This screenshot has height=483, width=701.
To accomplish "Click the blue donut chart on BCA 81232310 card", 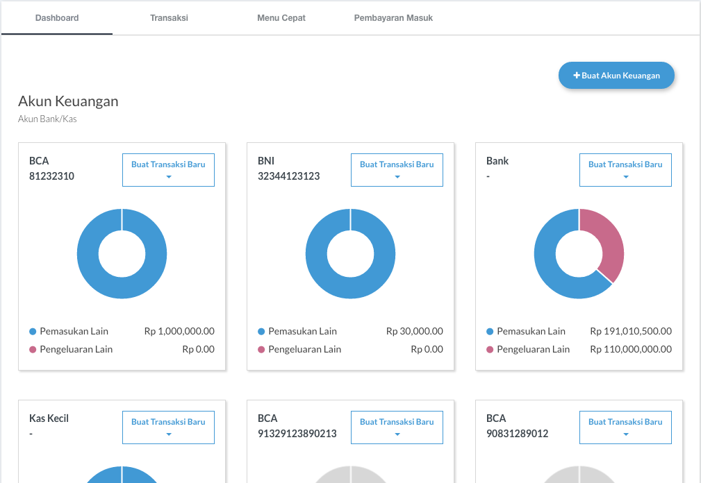I will pos(88,254).
